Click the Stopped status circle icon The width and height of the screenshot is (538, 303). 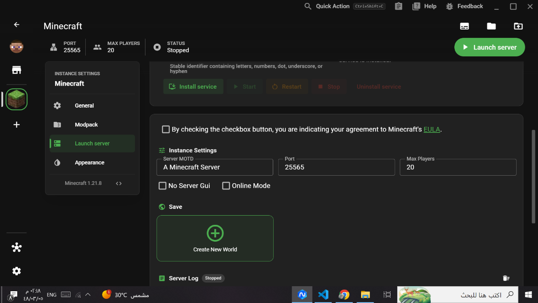157,47
